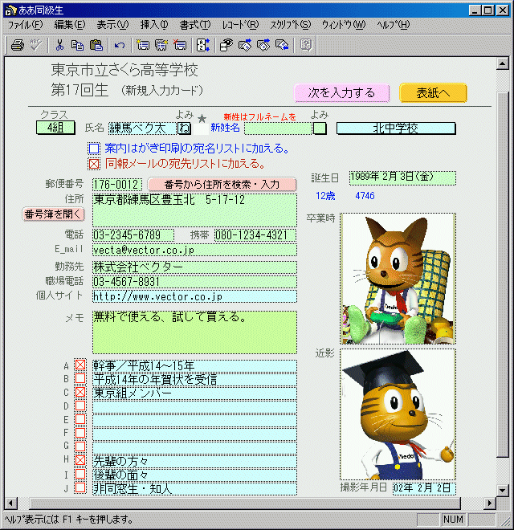Click the star icon beside the name reading
The width and height of the screenshot is (514, 530).
[202, 118]
